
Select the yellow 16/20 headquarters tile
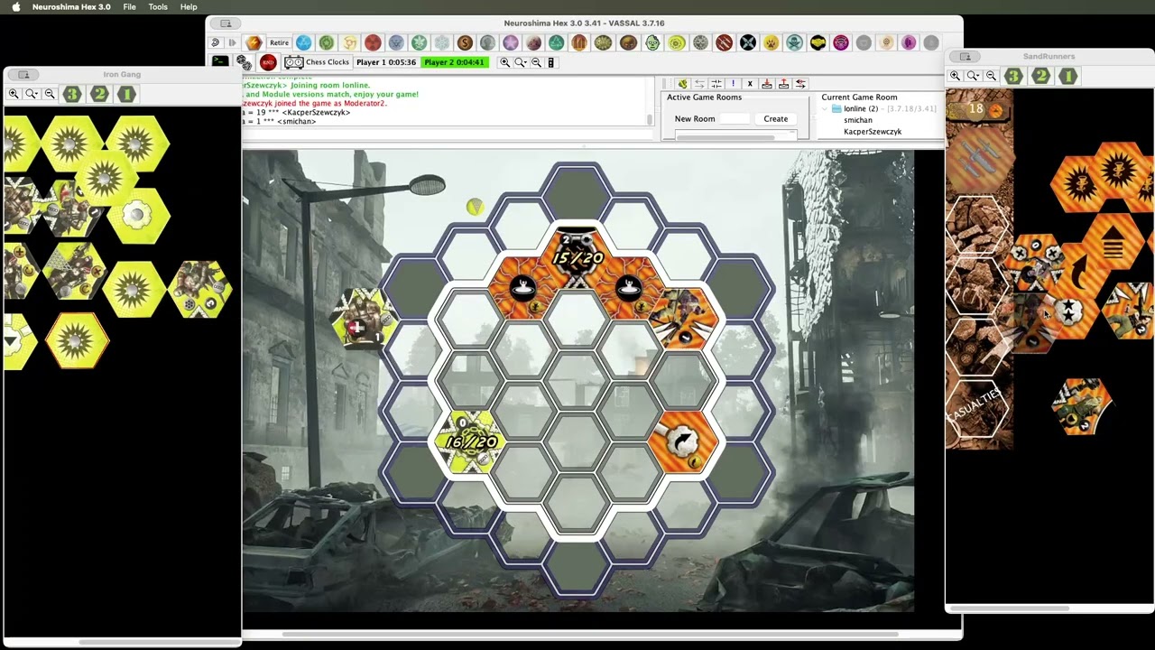(469, 441)
